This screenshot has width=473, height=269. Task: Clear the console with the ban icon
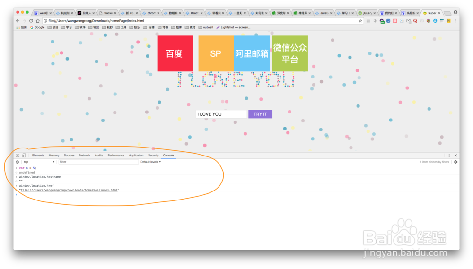17,162
